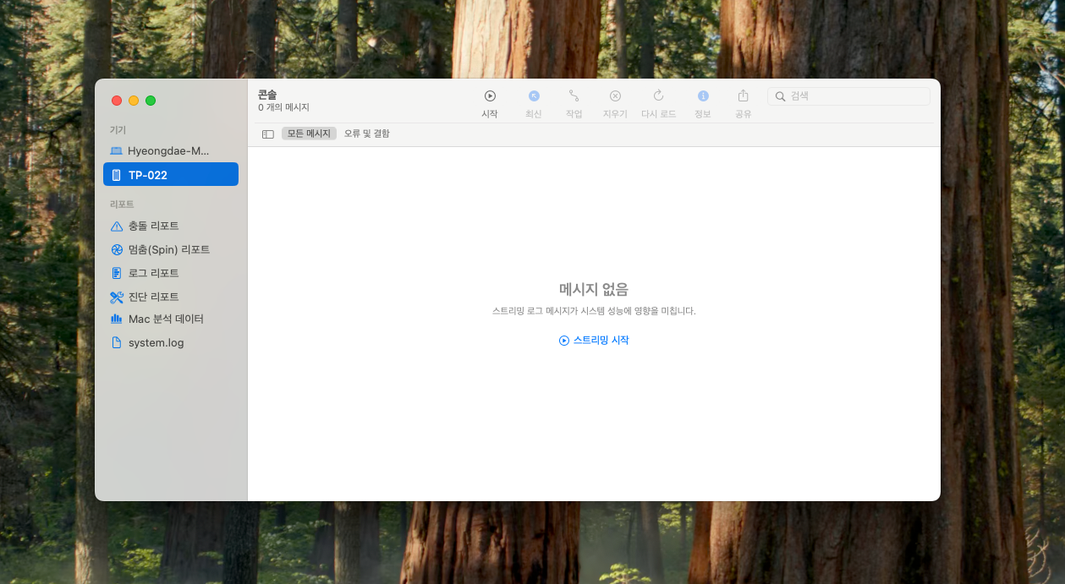1065x584 pixels.
Task: Start log streaming with the 시작 toolbar button
Action: pyautogui.click(x=490, y=96)
